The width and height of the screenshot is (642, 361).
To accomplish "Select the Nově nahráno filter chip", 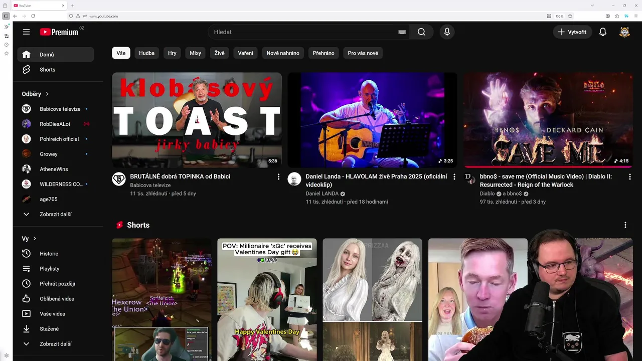I will [283, 53].
